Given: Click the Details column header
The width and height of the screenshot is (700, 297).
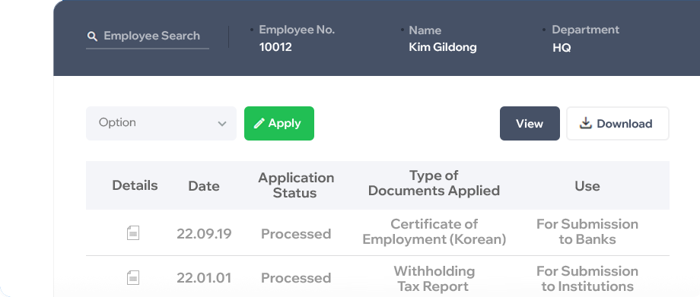Looking at the screenshot, I should coord(135,185).
